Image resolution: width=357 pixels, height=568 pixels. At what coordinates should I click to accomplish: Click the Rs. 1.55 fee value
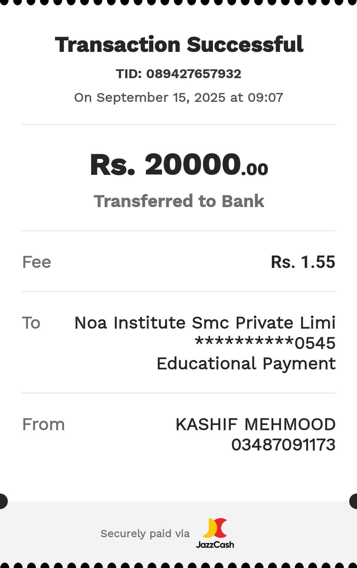tap(303, 262)
